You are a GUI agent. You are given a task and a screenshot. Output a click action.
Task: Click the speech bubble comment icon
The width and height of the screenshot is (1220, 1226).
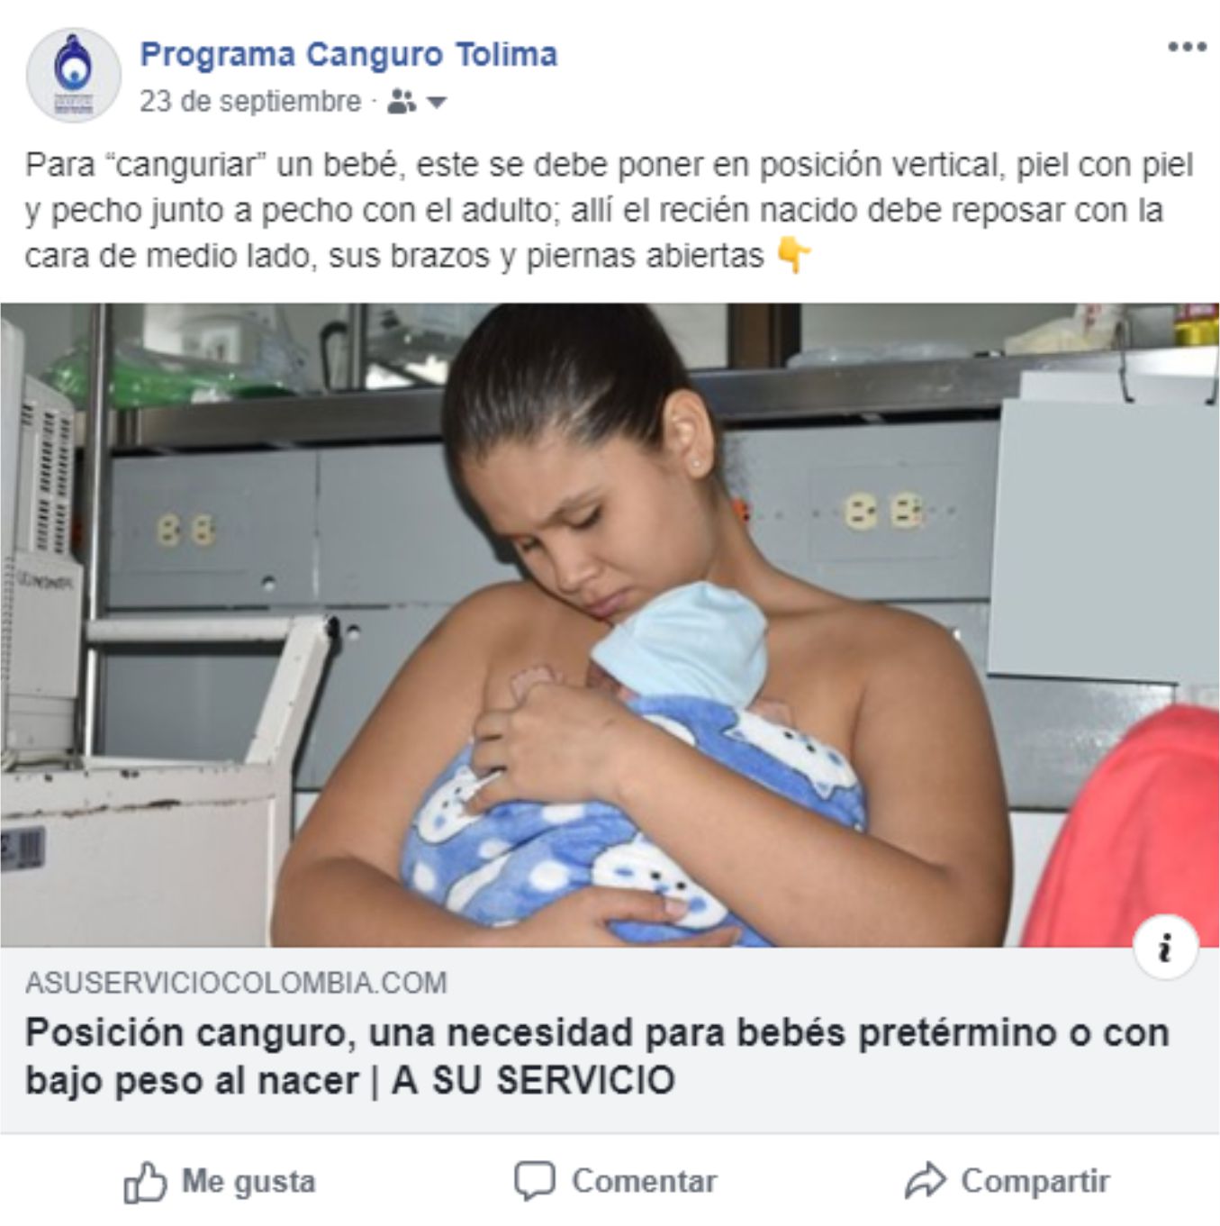click(534, 1181)
